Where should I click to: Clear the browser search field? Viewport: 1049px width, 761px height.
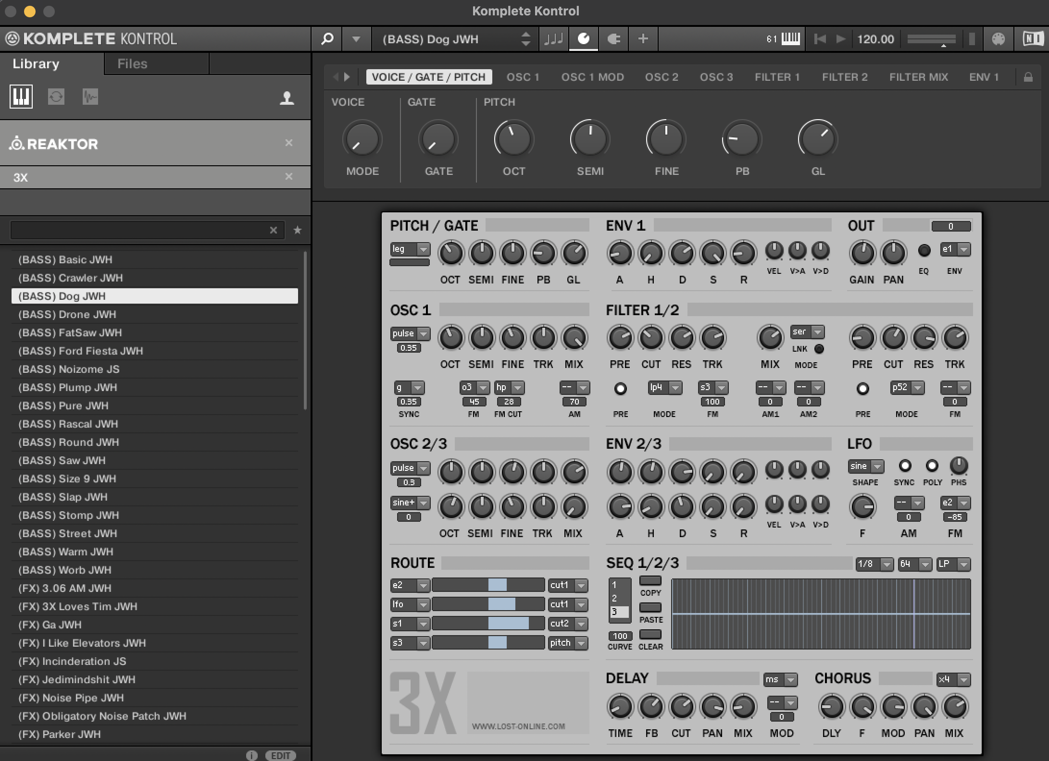(x=274, y=230)
